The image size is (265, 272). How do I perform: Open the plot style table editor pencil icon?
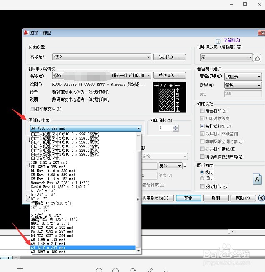[x=257, y=58]
